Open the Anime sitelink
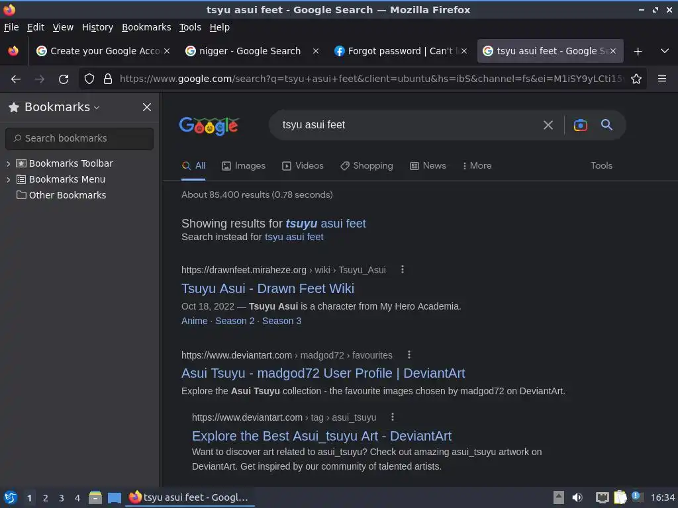This screenshot has height=508, width=678. (195, 321)
